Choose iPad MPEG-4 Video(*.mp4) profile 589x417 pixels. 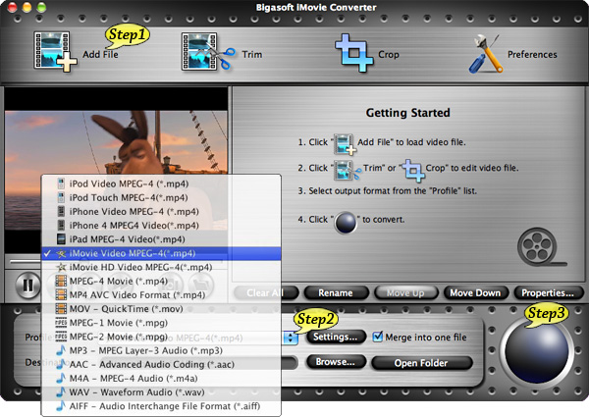coord(161,239)
